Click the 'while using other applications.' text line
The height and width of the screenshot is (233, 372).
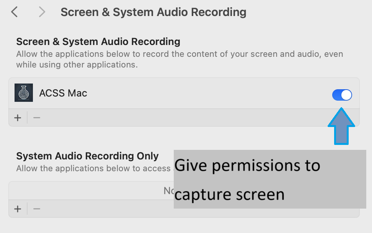click(x=77, y=65)
